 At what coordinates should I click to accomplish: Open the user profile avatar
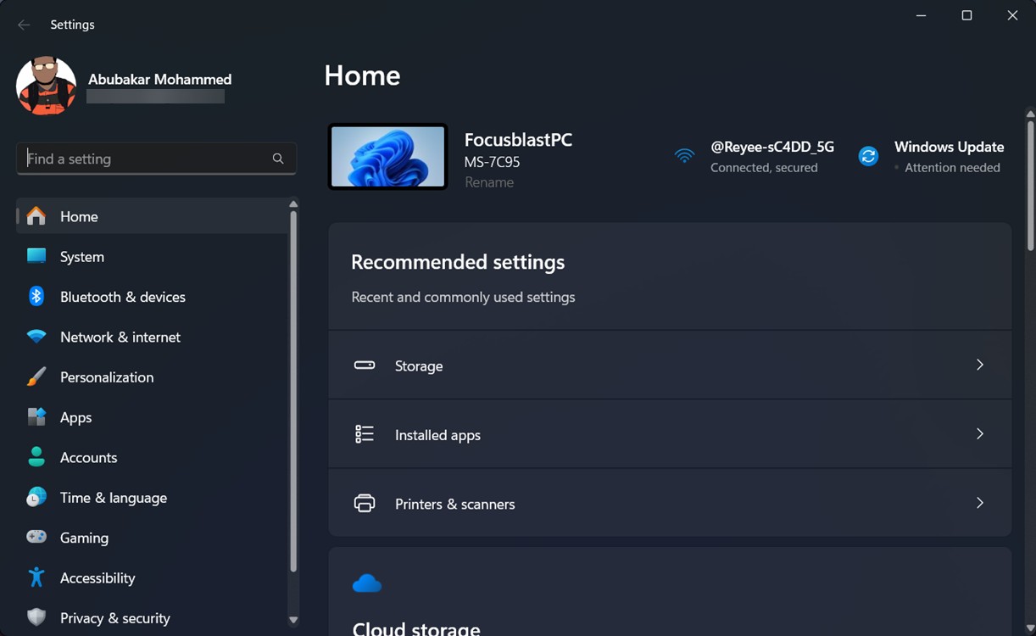[x=47, y=86]
